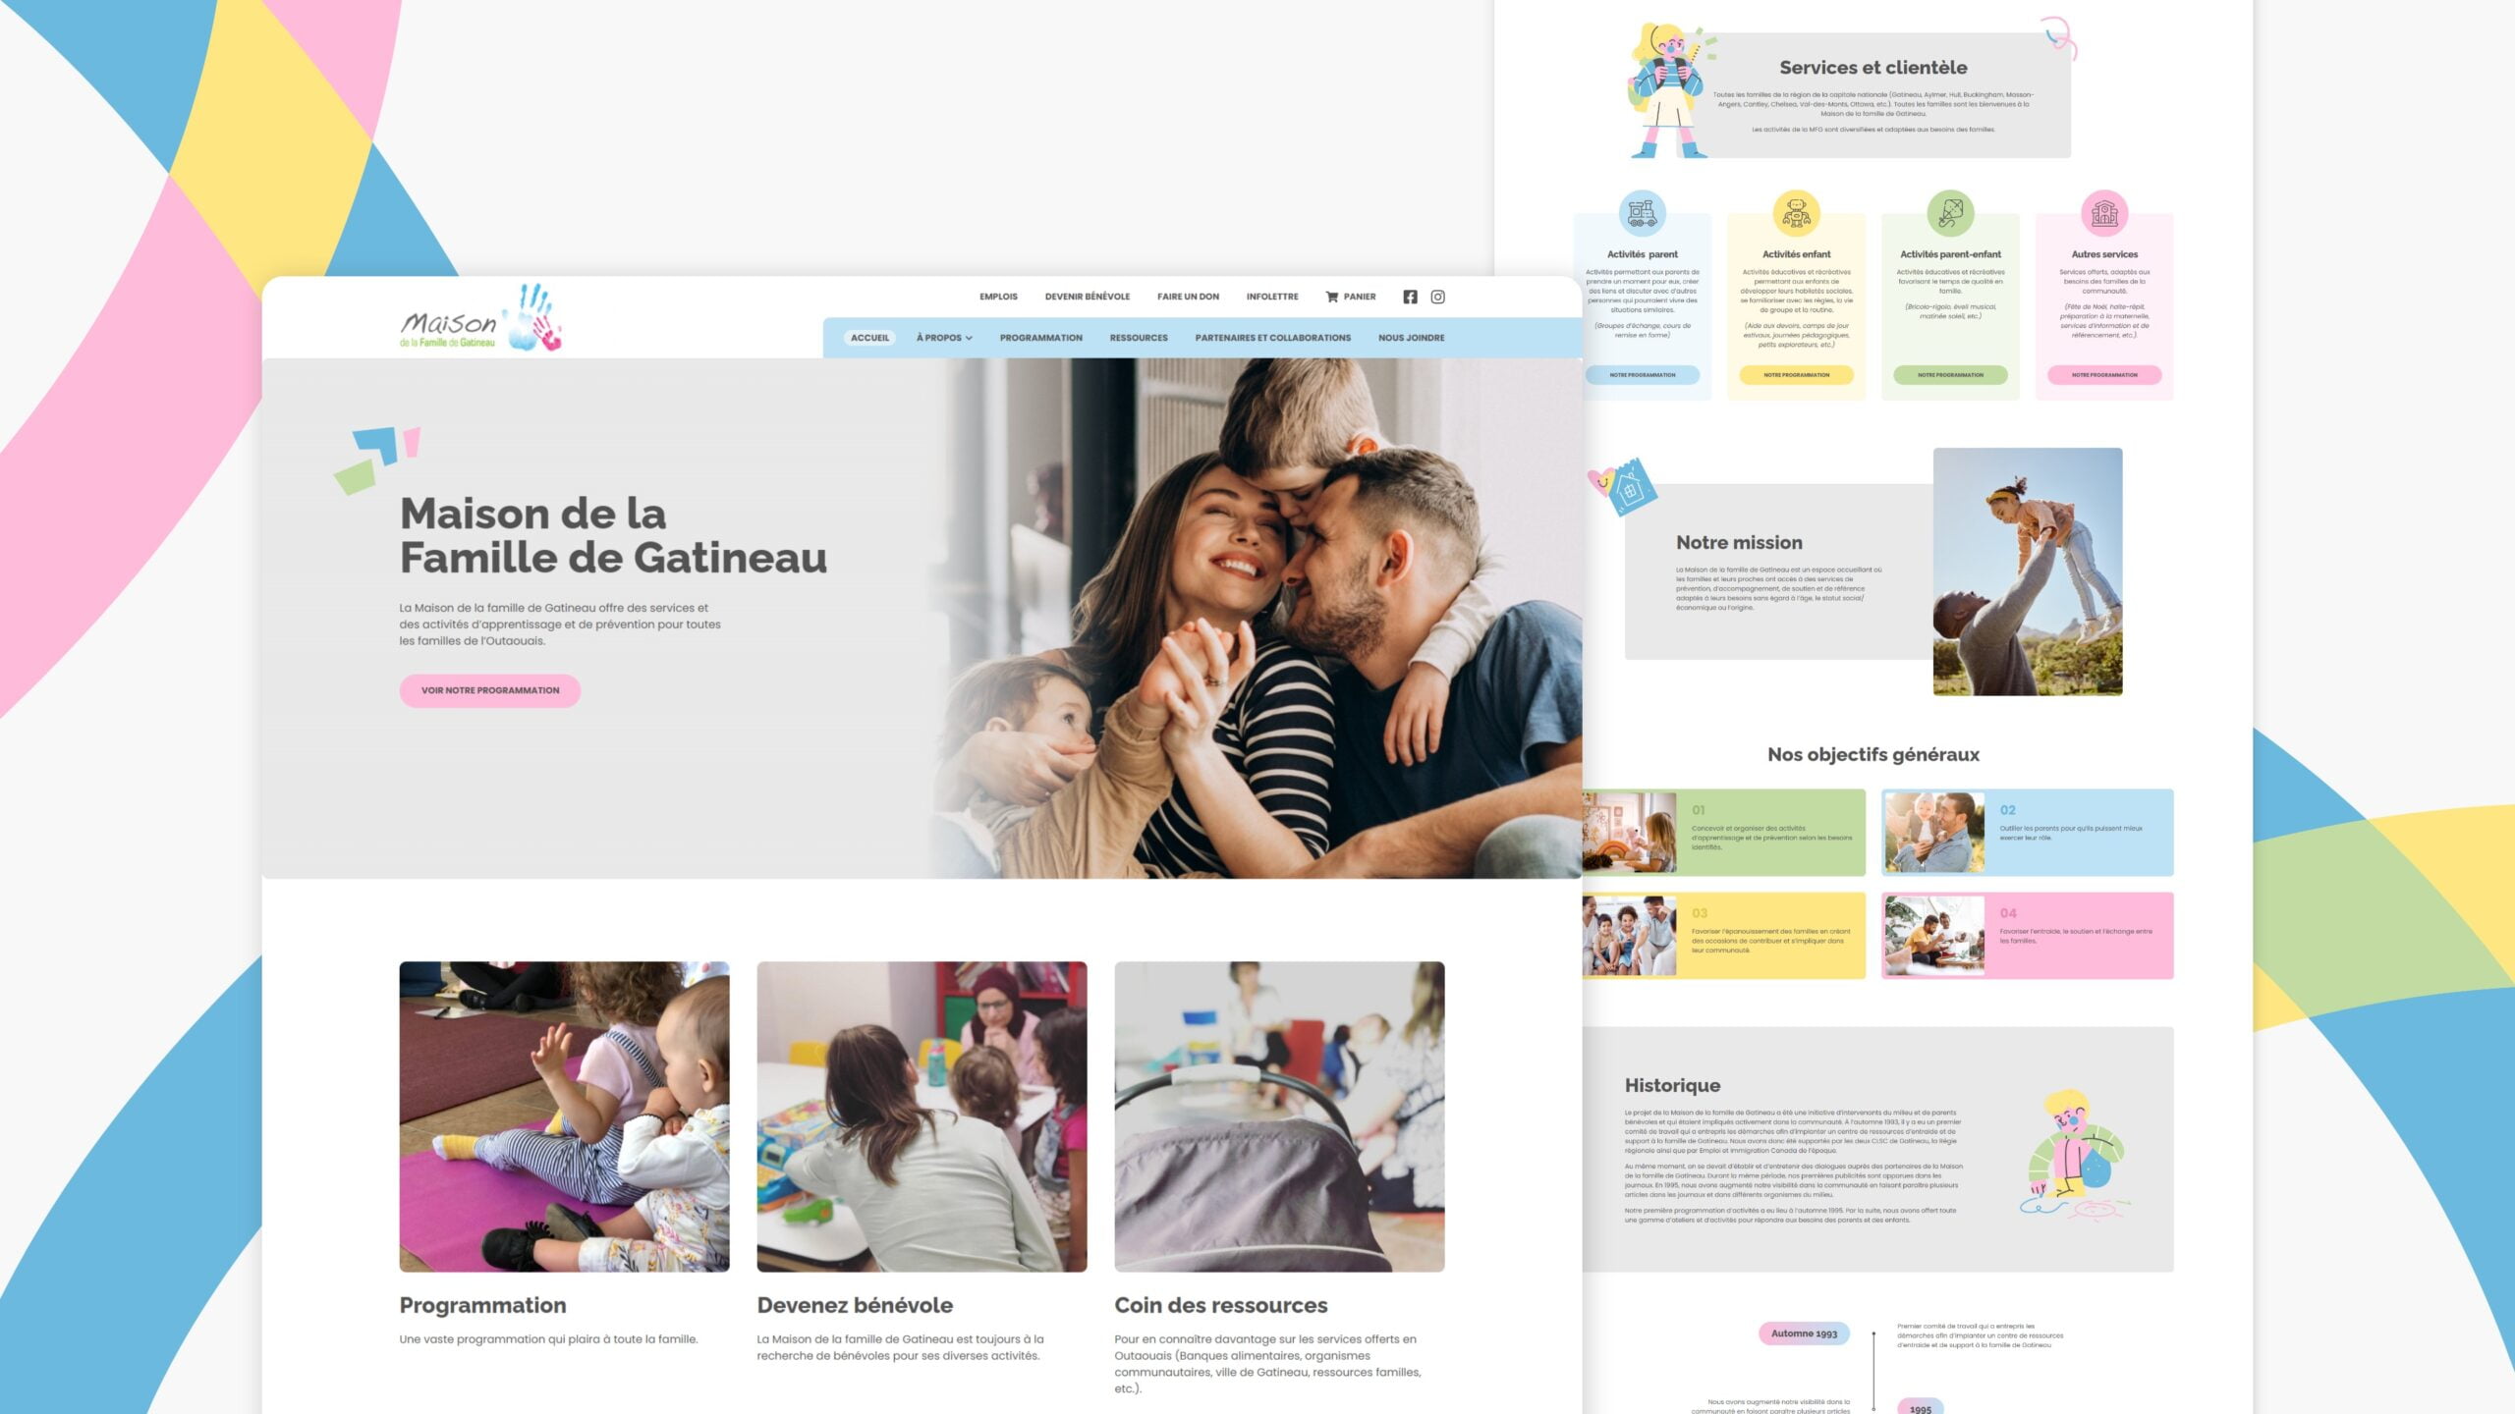The image size is (2515, 1414).
Task: Click the Faire un don link
Action: [1188, 297]
